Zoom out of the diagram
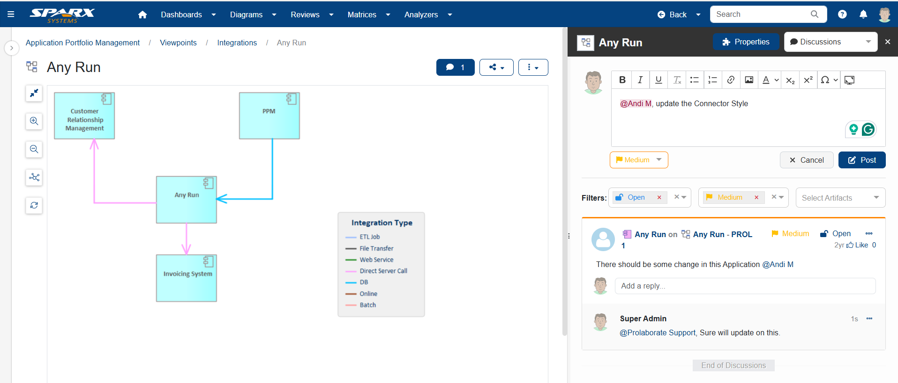Screen dimensions: 898x383 pos(34,149)
